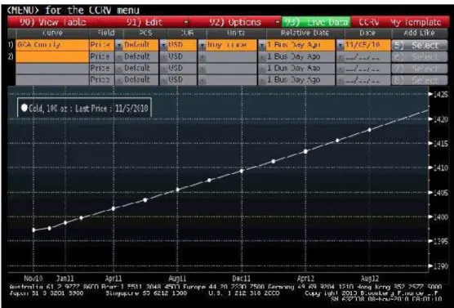Toggle the 93) Live Data button

pos(316,22)
